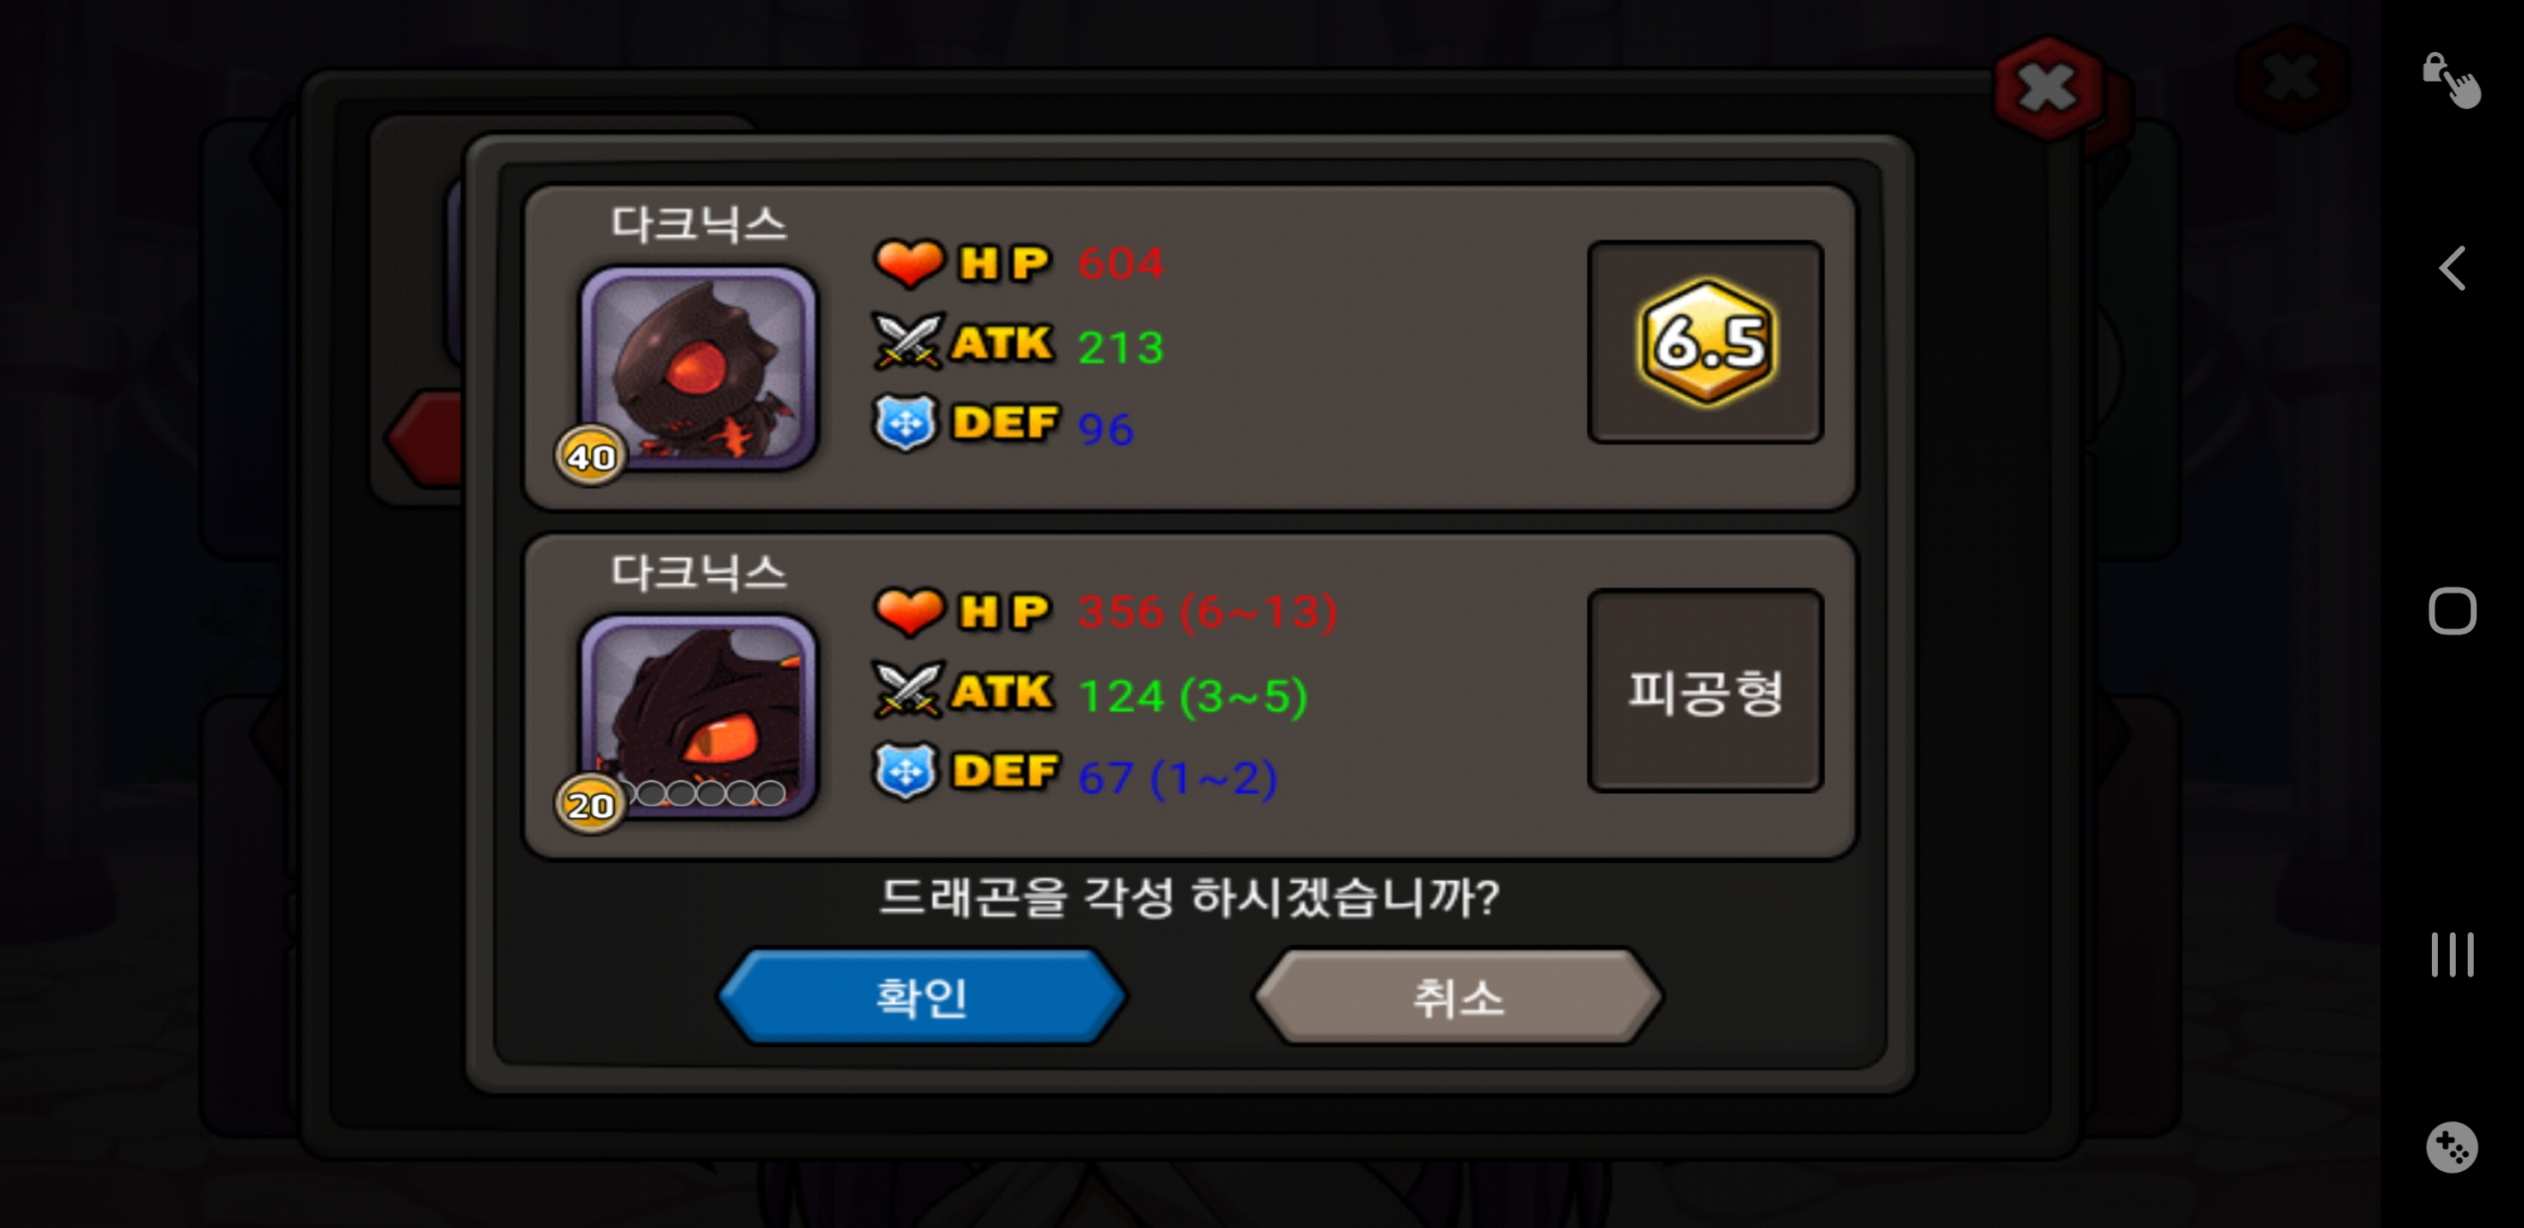This screenshot has height=1228, width=2524.
Task: Go back with Android back chevron
Action: pyautogui.click(x=2452, y=268)
